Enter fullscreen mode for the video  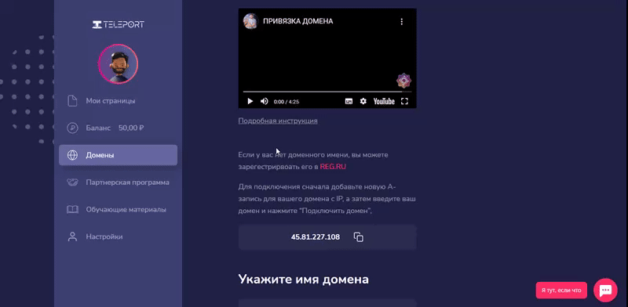coord(404,102)
